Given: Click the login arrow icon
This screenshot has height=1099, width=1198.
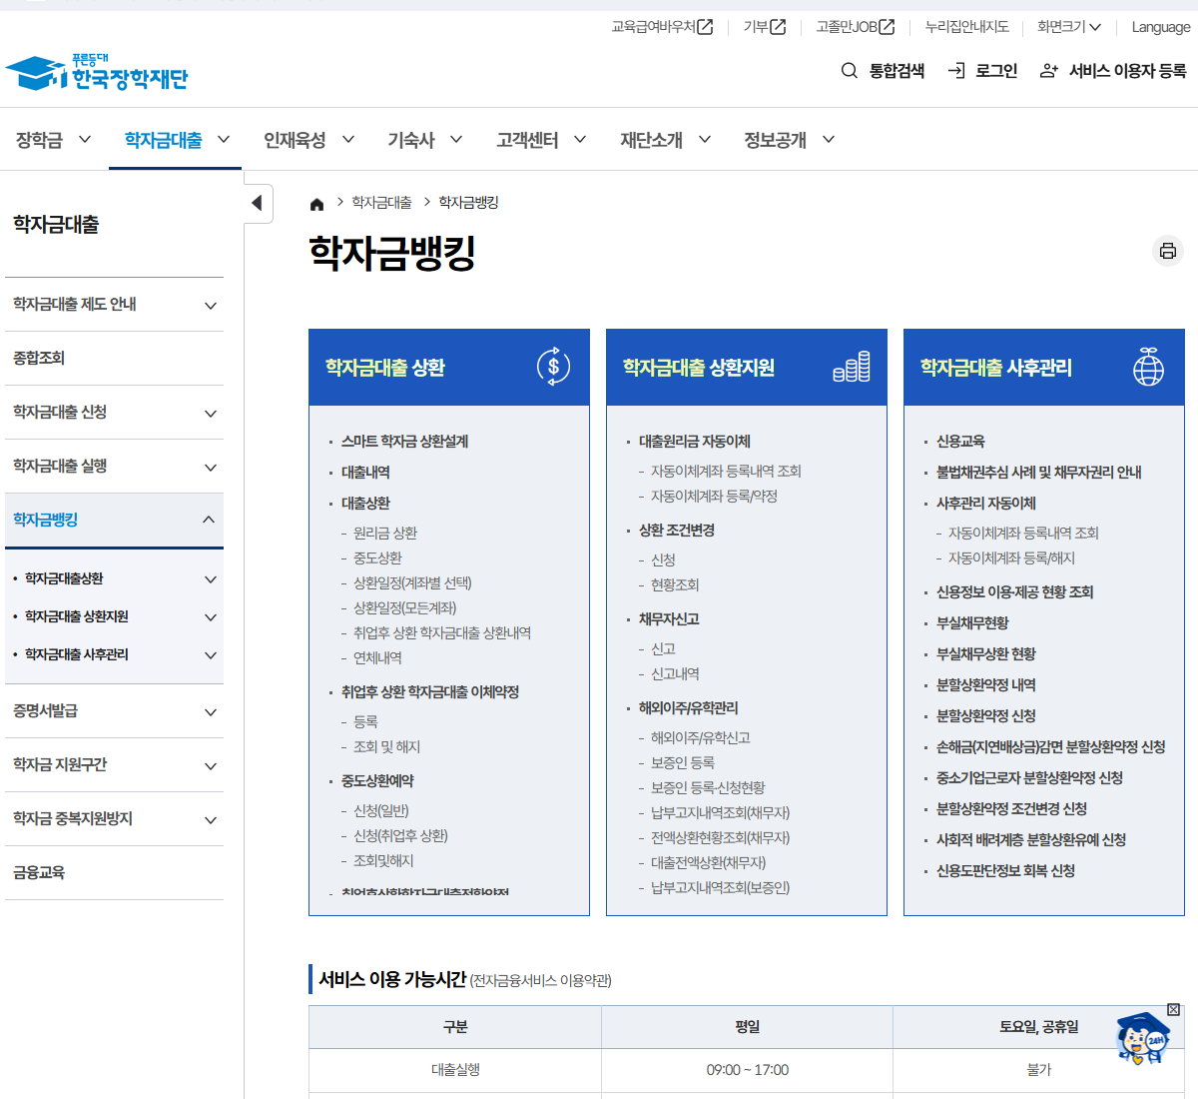Looking at the screenshot, I should (956, 71).
